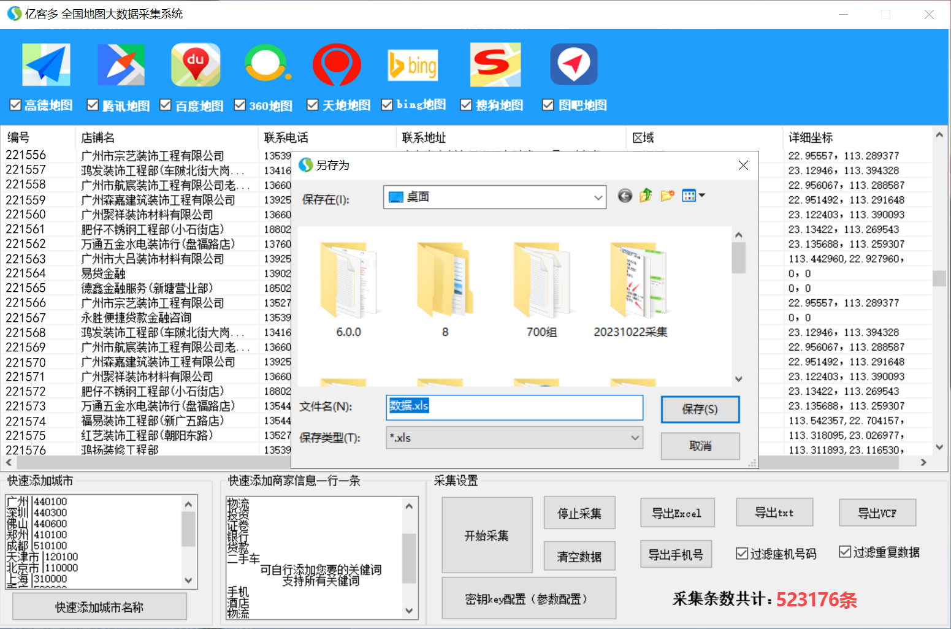Select the 搜狗地图 map icon

(495, 64)
